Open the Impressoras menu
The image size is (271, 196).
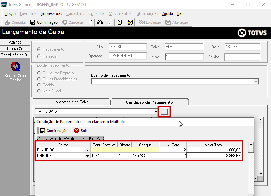pyautogui.click(x=51, y=13)
